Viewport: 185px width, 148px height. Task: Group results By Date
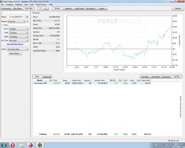tap(177, 77)
